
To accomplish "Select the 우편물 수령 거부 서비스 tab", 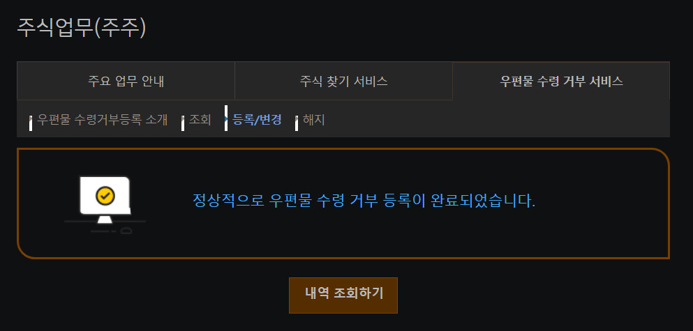I will coord(561,82).
